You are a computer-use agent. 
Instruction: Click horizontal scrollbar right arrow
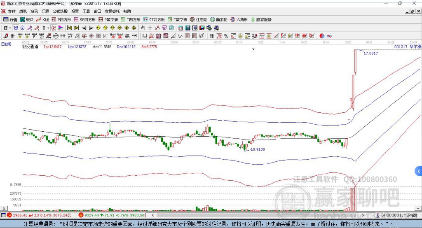coord(363,215)
